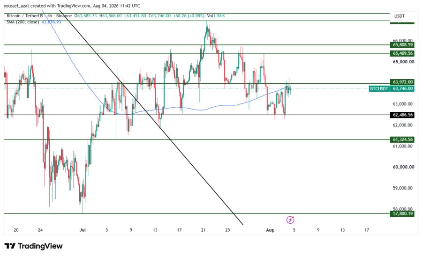Click the 63,000.00 price axis label
422x257 pixels.
pos(403,104)
